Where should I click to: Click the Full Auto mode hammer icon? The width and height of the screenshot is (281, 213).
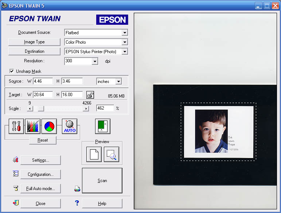point(16,188)
